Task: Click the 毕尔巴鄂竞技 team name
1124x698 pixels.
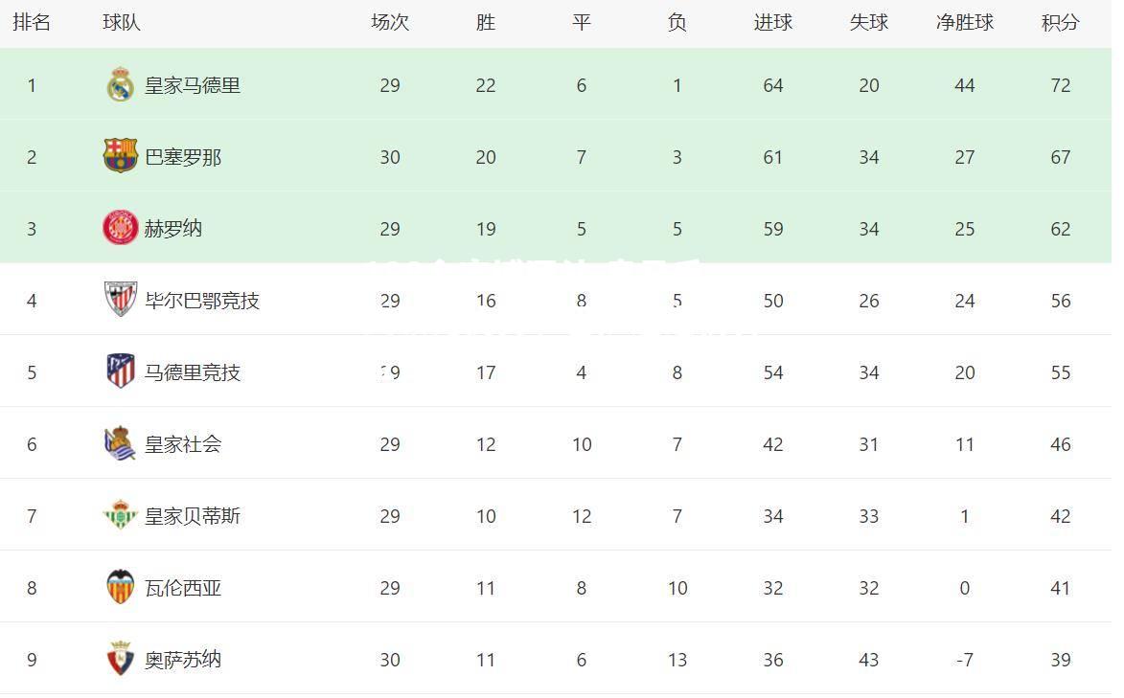Action: click(202, 301)
